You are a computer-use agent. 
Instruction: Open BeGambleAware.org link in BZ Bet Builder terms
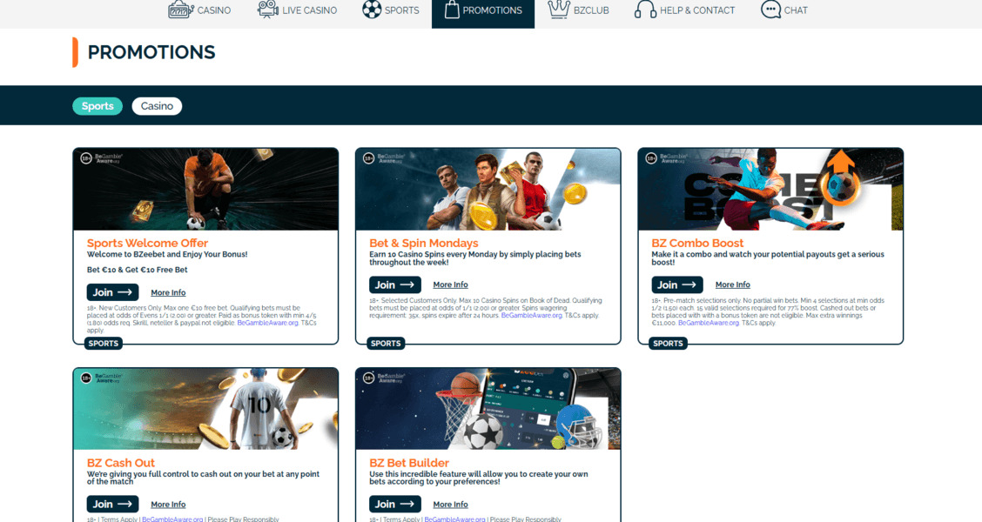click(454, 519)
